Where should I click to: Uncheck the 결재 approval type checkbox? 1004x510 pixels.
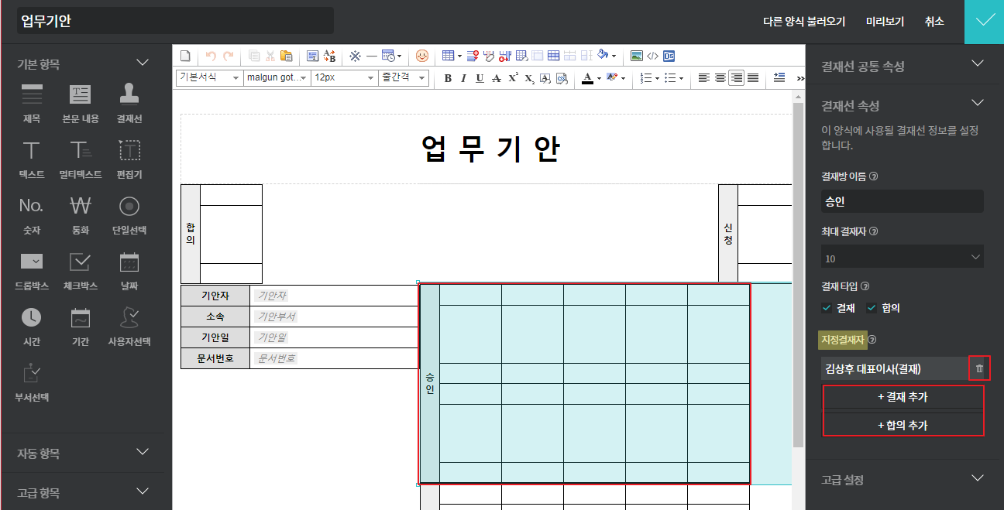click(x=827, y=308)
